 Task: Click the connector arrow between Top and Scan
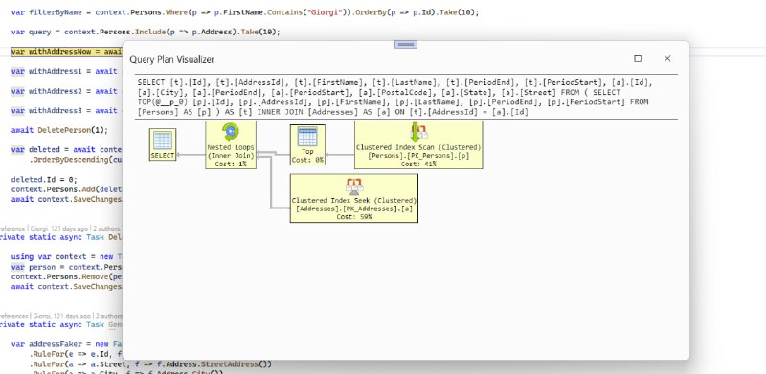click(340, 155)
